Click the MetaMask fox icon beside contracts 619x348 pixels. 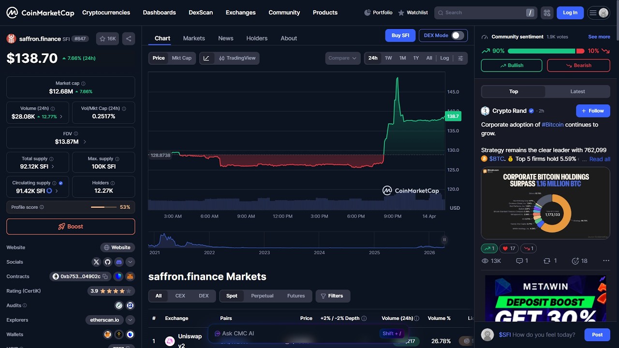point(130,276)
